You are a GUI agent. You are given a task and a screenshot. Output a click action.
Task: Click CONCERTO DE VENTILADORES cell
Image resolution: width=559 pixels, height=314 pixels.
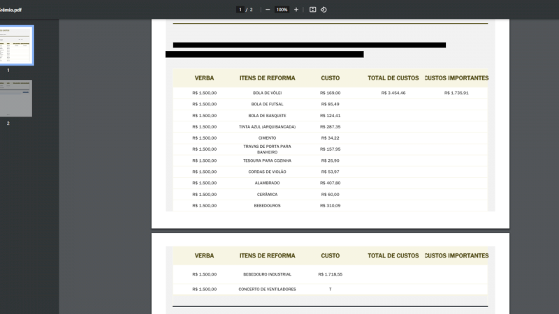click(268, 289)
